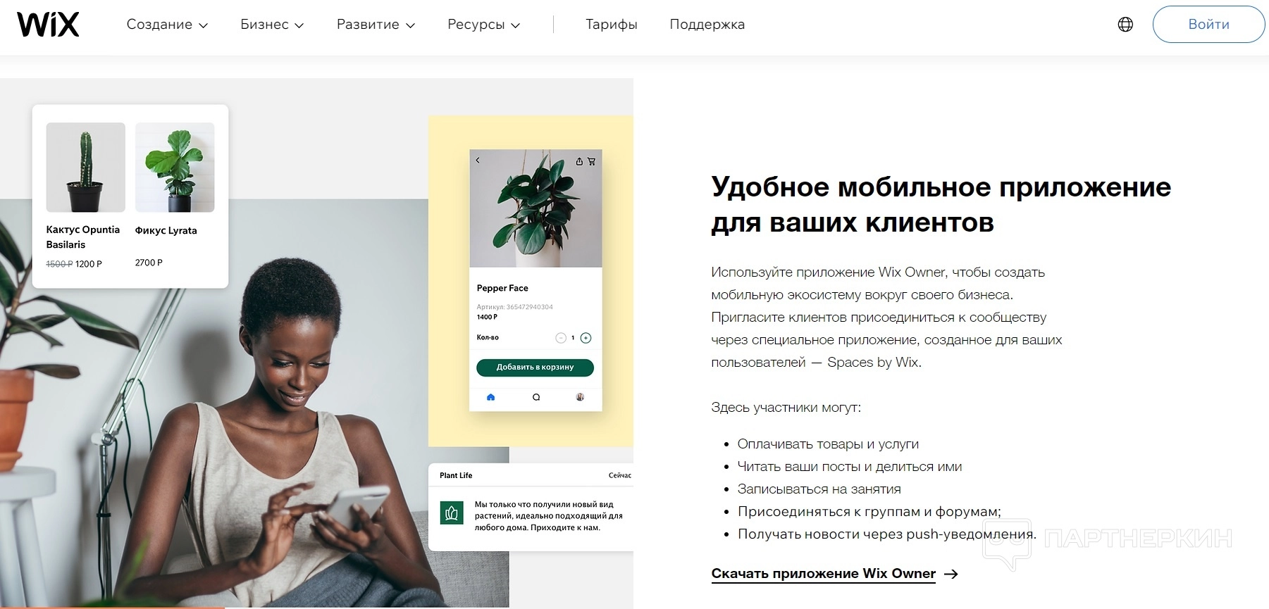The width and height of the screenshot is (1269, 609).
Task: Click the green Plant Life notification icon
Action: (x=451, y=513)
